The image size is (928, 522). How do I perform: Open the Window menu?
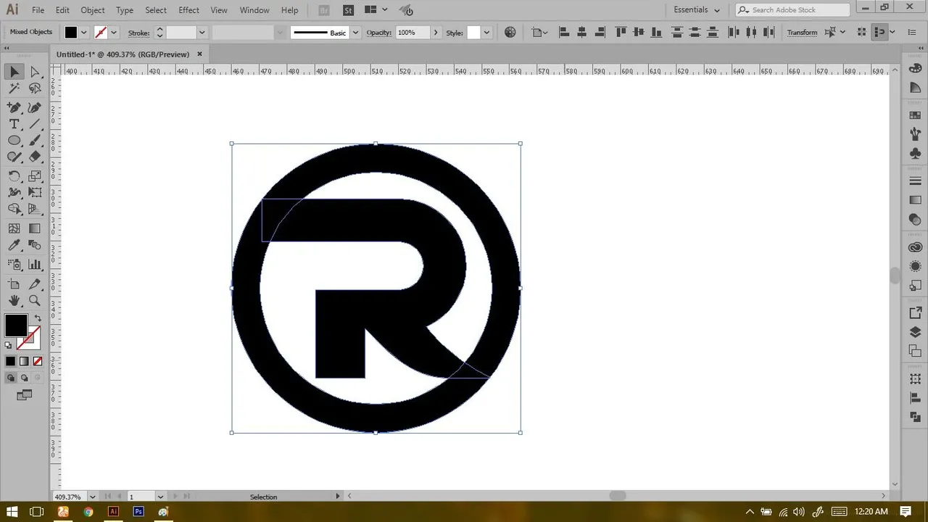coord(254,10)
